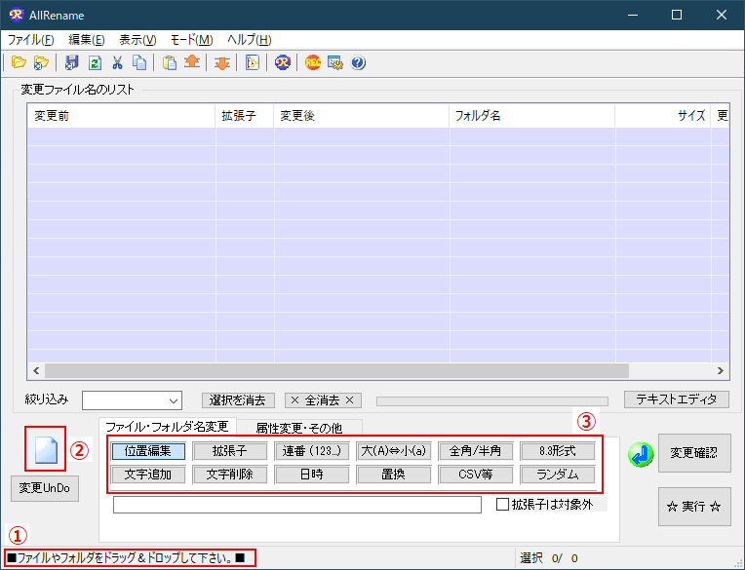The width and height of the screenshot is (745, 570).
Task: Select the 文字追加 mode button
Action: (x=148, y=475)
